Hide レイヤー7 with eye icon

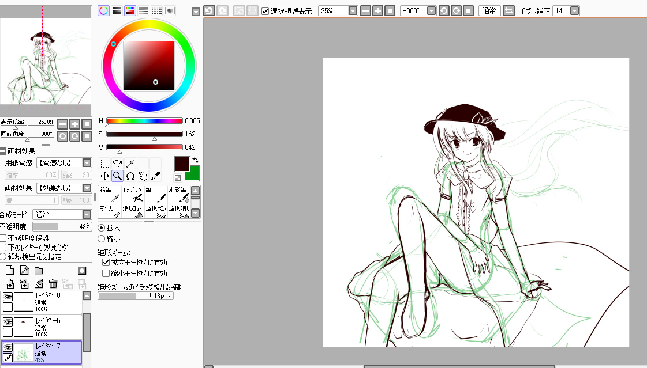tap(8, 347)
